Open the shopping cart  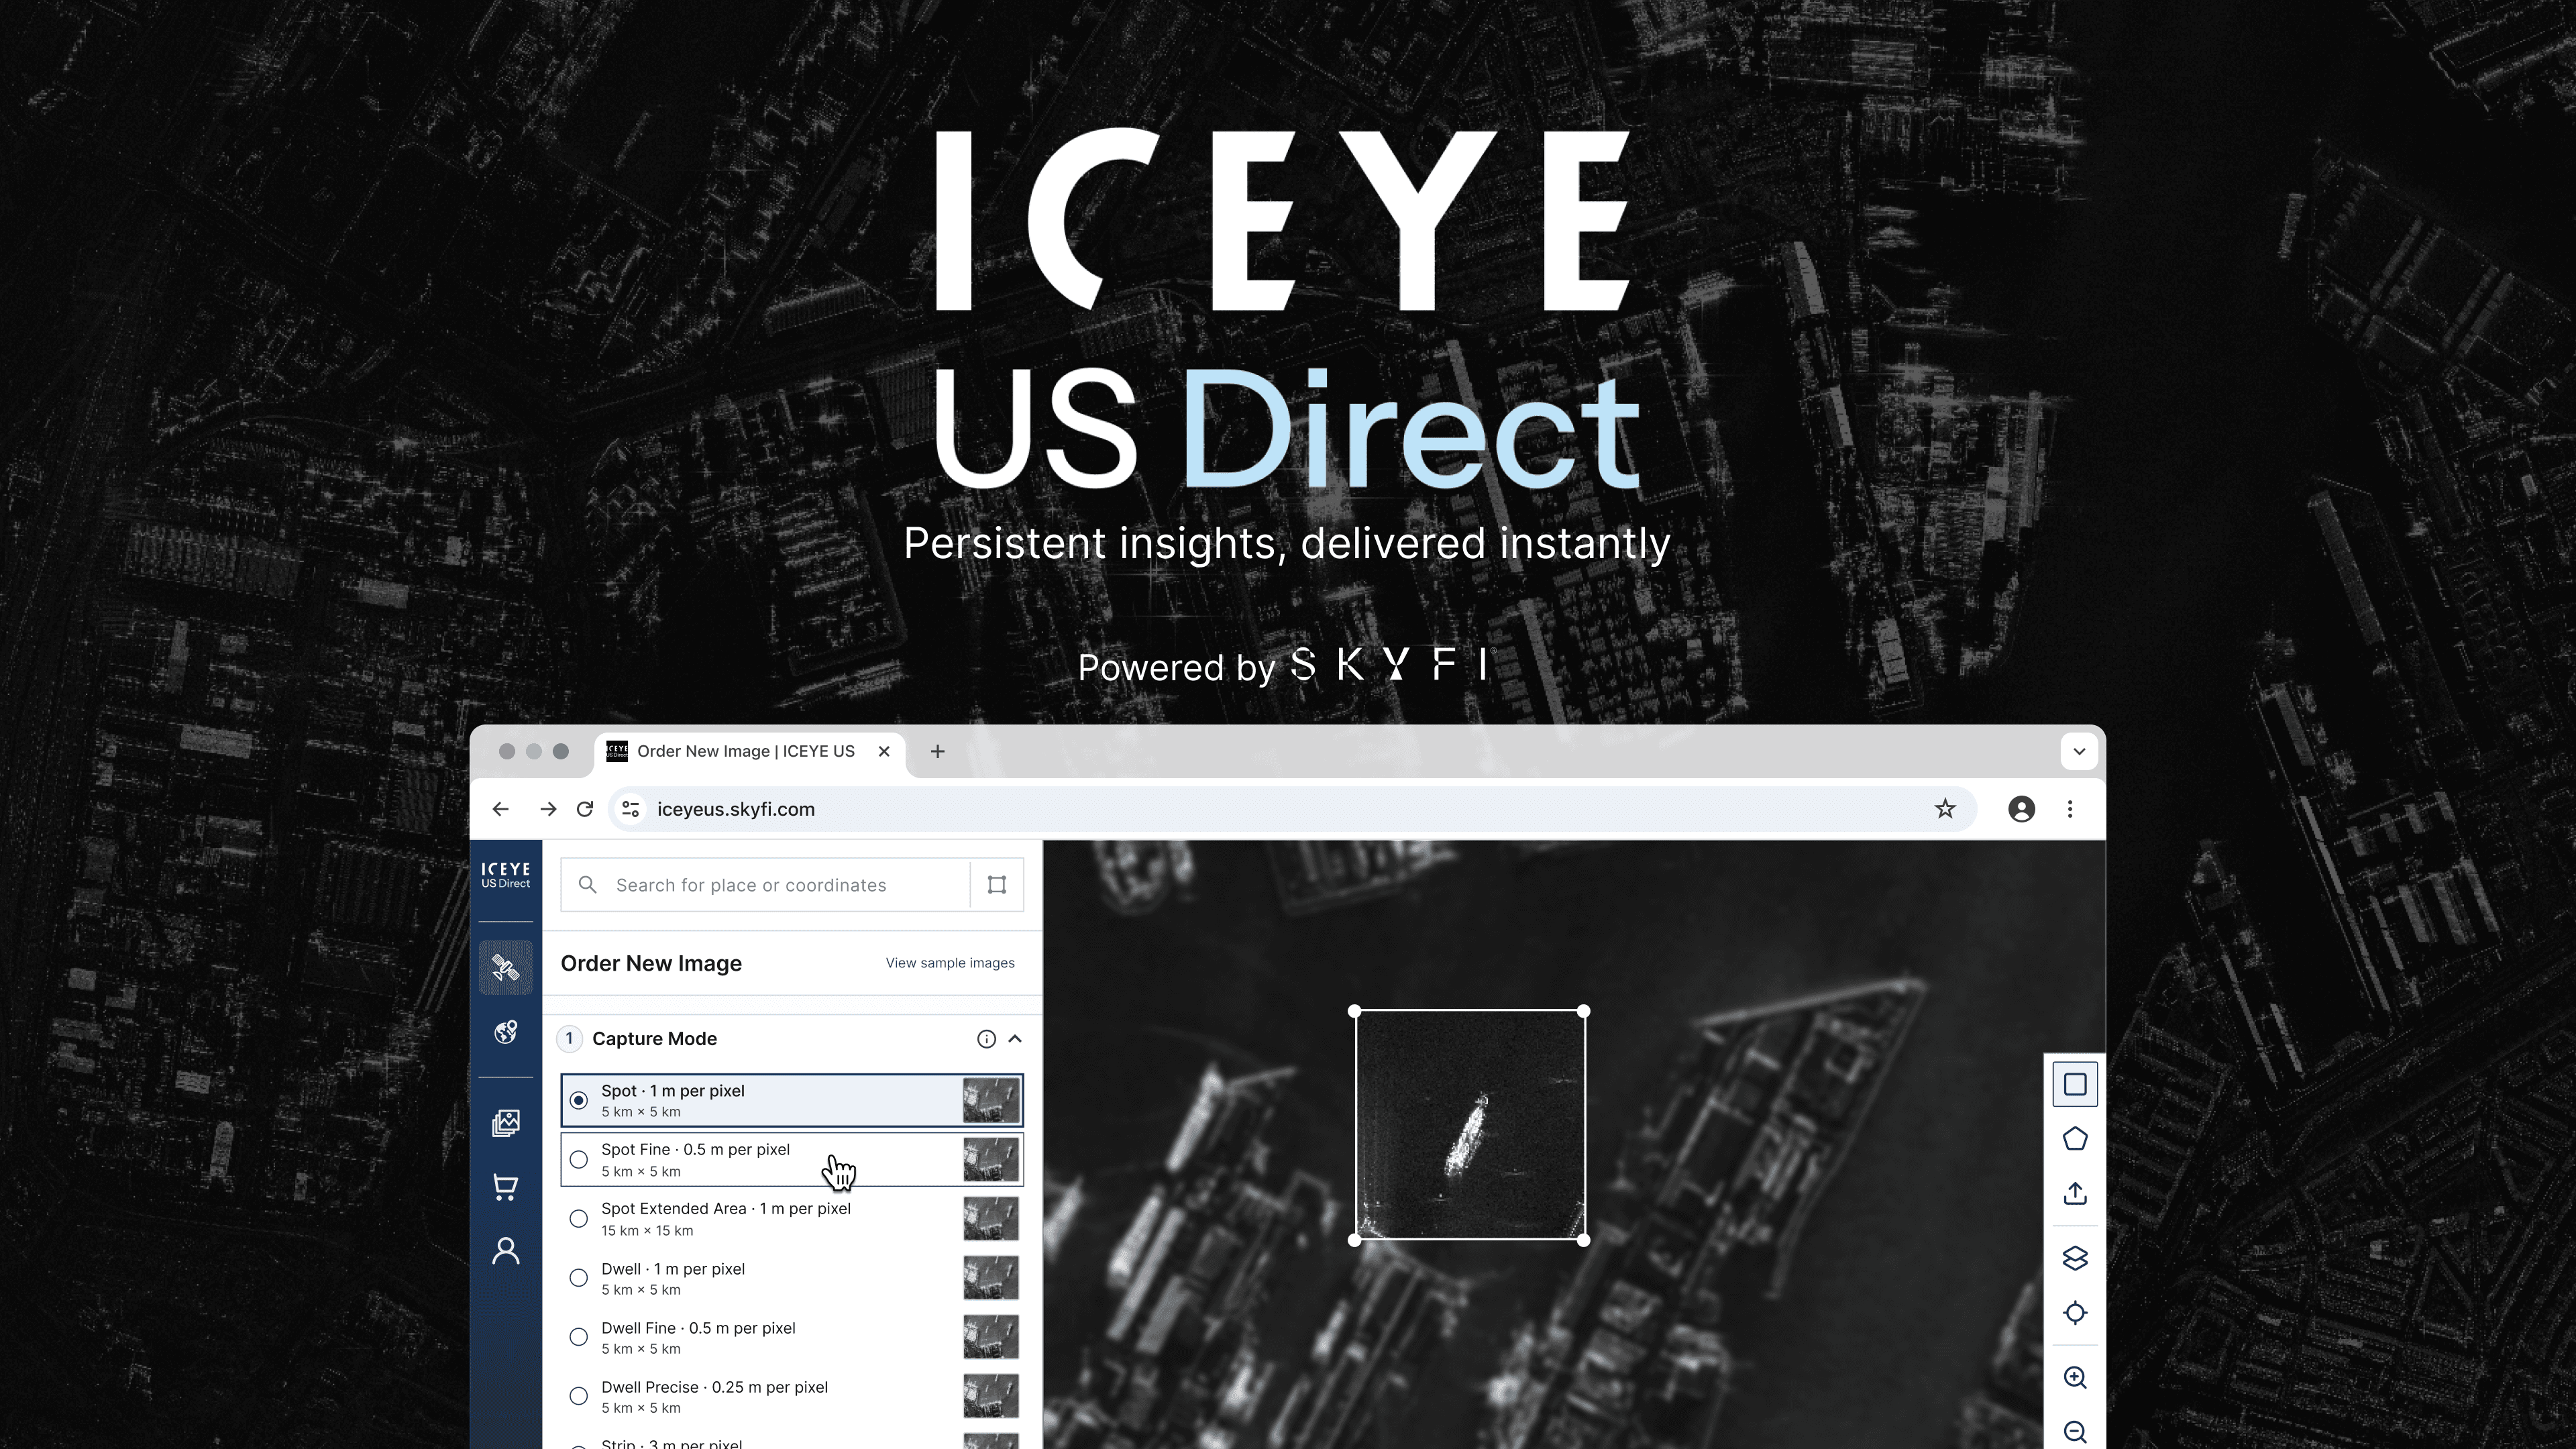505,1187
